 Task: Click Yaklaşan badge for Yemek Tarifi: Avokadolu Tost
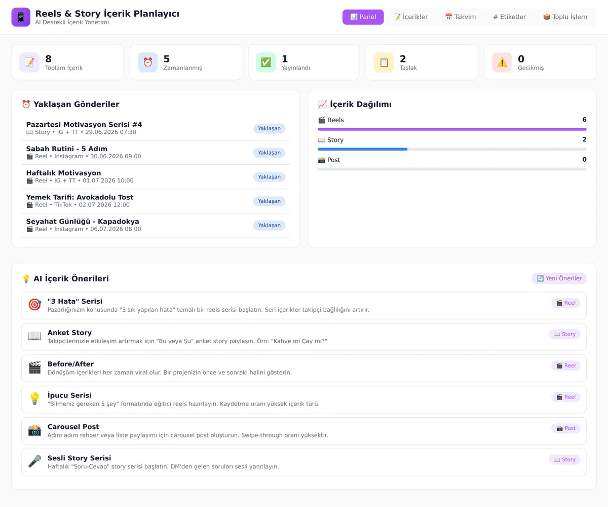tap(270, 201)
